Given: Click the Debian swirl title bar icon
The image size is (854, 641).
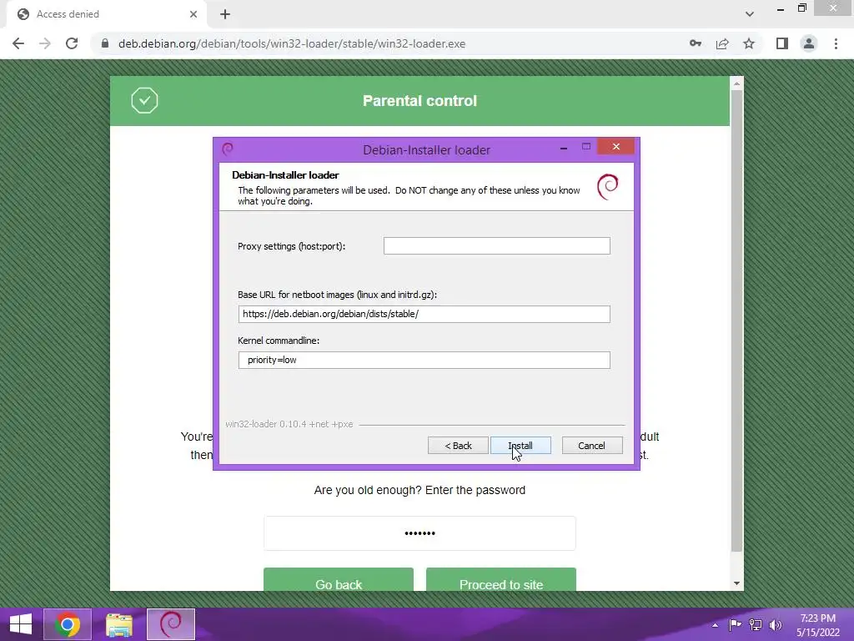Looking at the screenshot, I should pyautogui.click(x=228, y=149).
